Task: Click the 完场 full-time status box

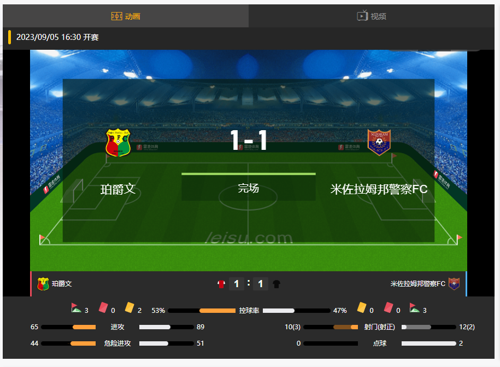Action: pos(249,188)
